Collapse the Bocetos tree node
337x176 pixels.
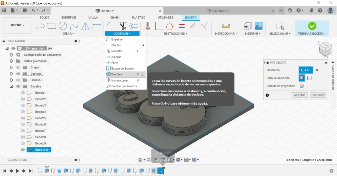pos(12,86)
